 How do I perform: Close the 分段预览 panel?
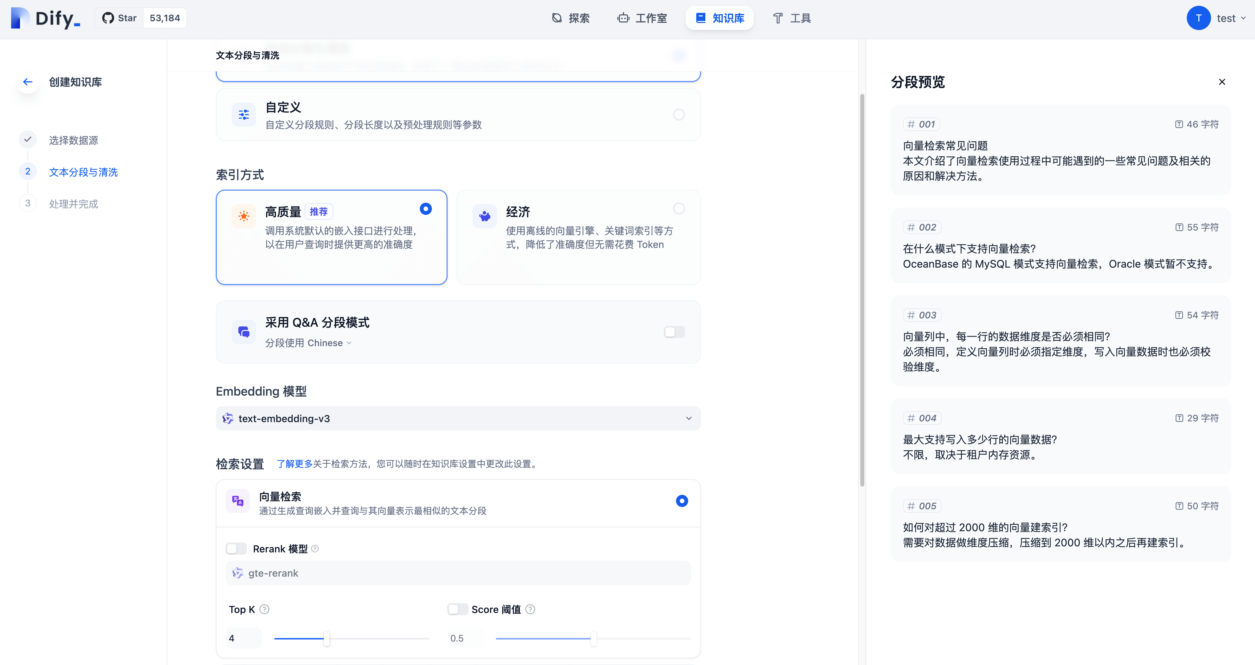click(1222, 82)
